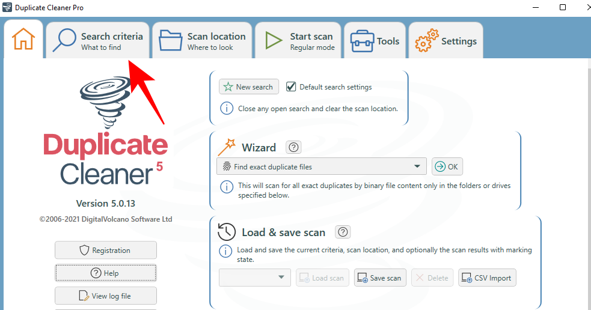
Task: Click the Duplicate Cleaner tornado logo
Action: click(x=106, y=102)
